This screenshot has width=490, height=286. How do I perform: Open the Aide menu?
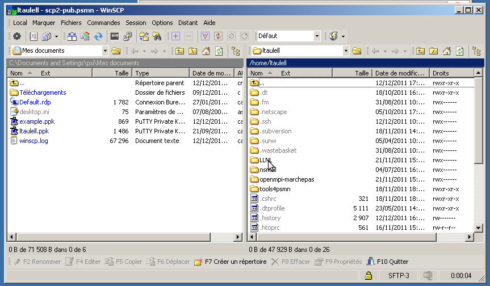210,23
